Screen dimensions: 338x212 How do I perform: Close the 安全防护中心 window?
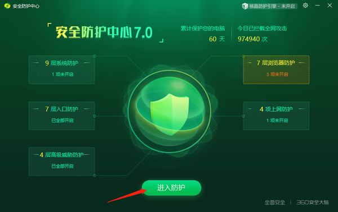330,6
